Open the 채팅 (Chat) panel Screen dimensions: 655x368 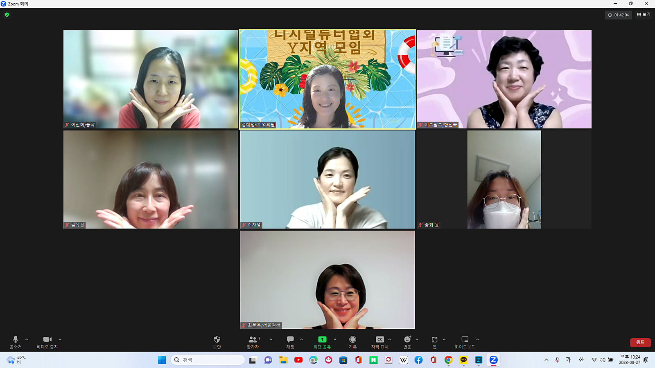(x=290, y=340)
